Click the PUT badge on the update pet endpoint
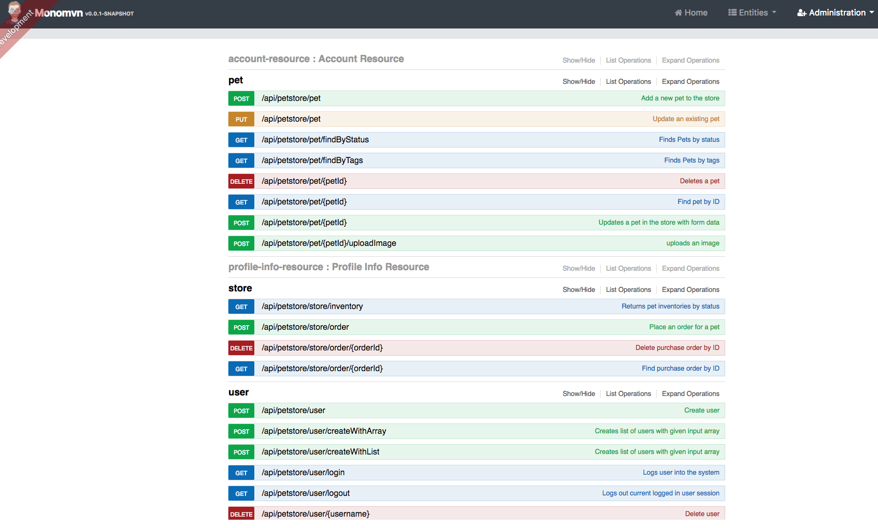 241,119
